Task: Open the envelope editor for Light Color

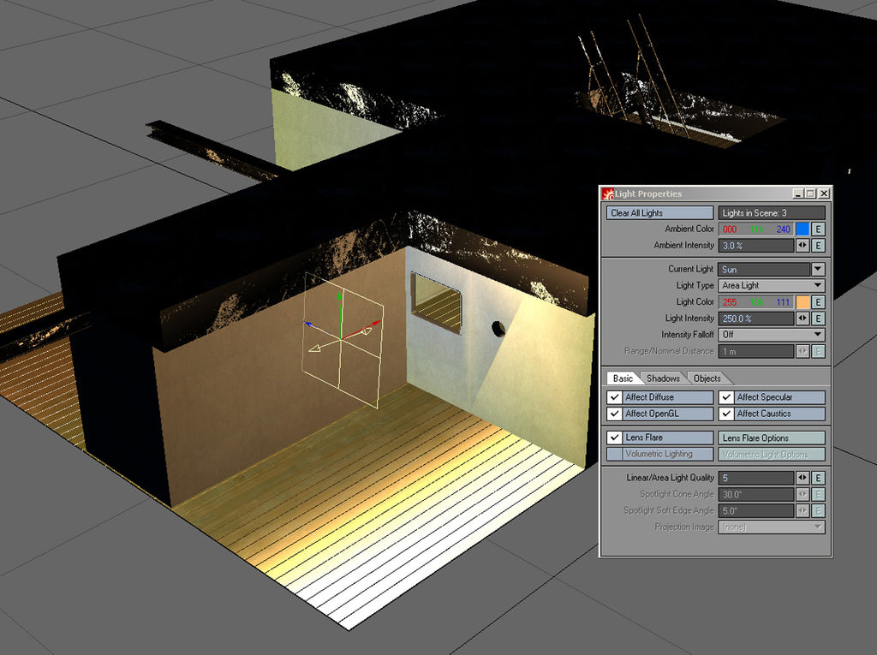Action: pyautogui.click(x=818, y=302)
